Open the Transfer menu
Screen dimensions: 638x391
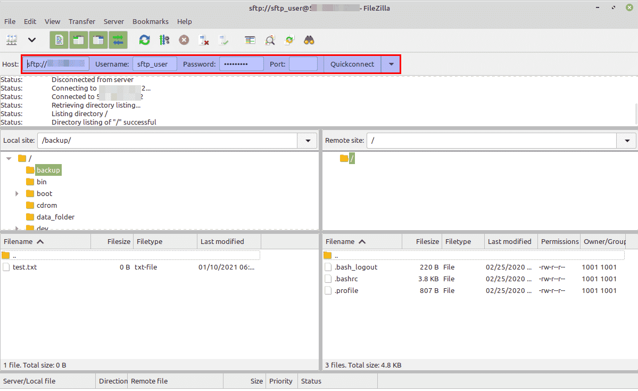(x=81, y=21)
